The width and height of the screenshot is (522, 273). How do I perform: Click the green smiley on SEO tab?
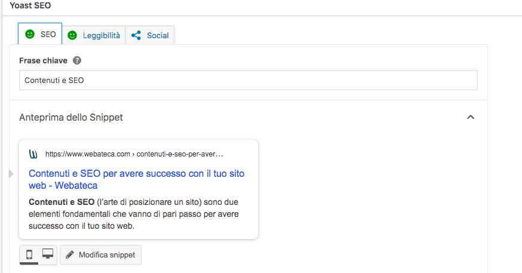pos(30,34)
